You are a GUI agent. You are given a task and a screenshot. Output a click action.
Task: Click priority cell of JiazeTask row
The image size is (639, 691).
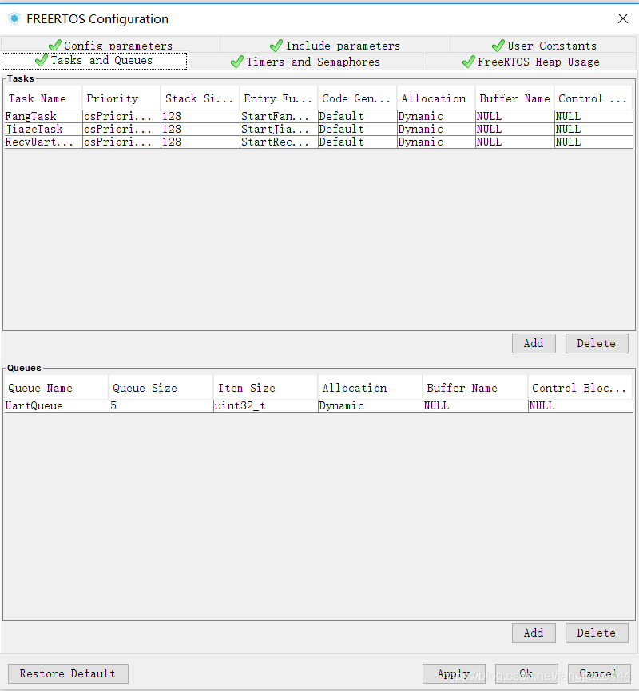121,129
